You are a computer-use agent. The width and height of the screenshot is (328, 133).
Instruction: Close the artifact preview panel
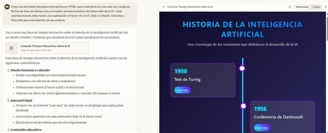[x=325, y=7]
